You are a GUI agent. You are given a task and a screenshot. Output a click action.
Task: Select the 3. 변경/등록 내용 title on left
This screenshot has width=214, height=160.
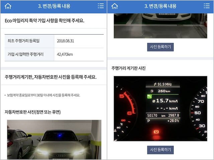(54, 6)
